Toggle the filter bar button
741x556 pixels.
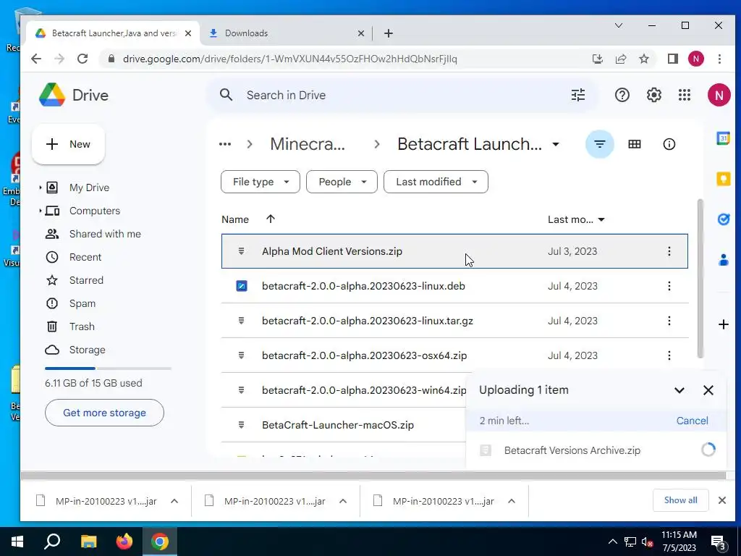(599, 144)
